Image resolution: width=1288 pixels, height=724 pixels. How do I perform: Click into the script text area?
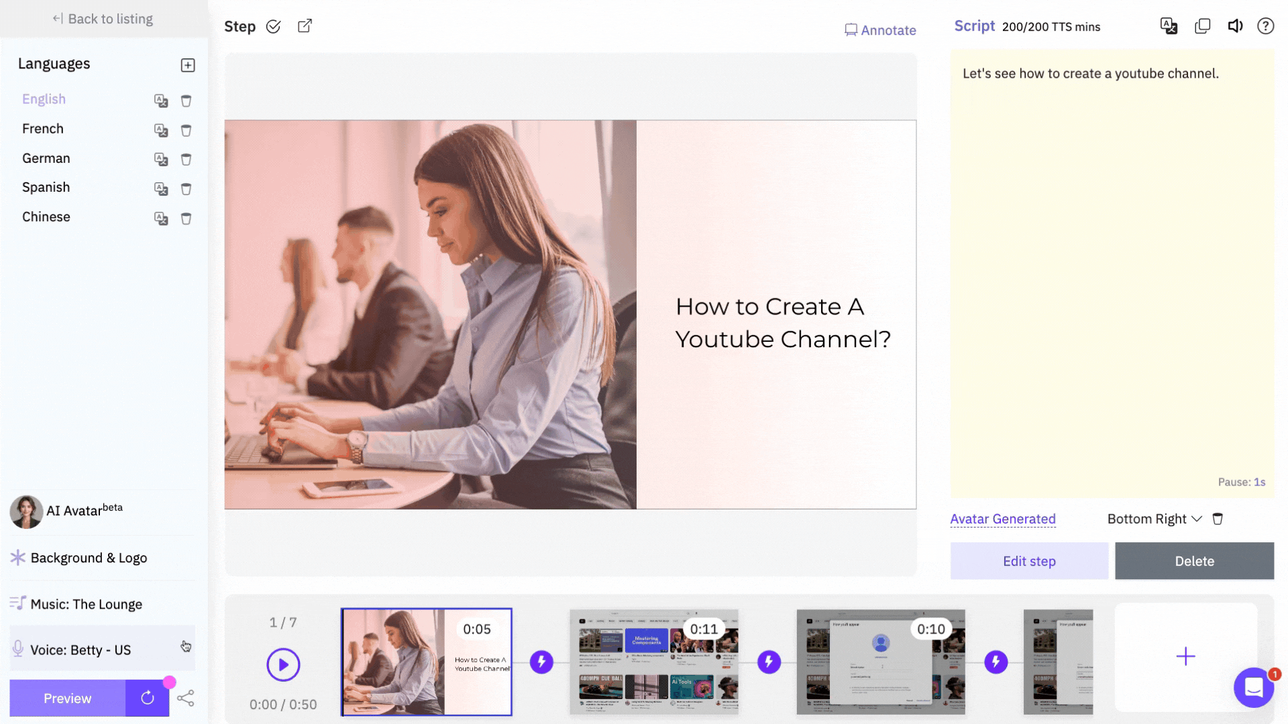tap(1112, 274)
